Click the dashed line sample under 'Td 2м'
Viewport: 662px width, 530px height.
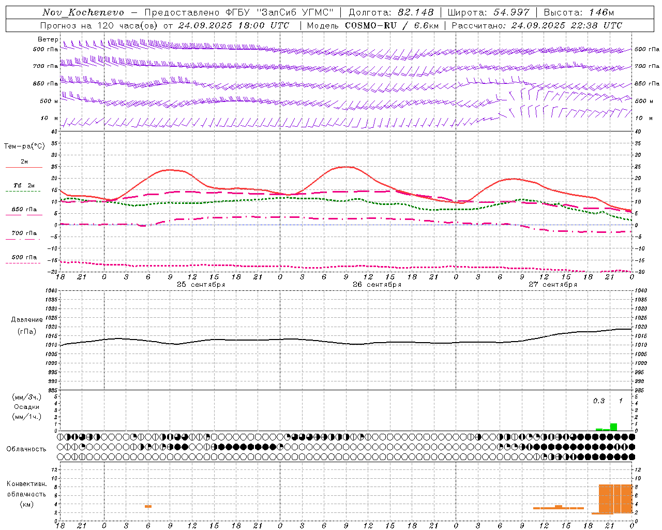[23, 192]
